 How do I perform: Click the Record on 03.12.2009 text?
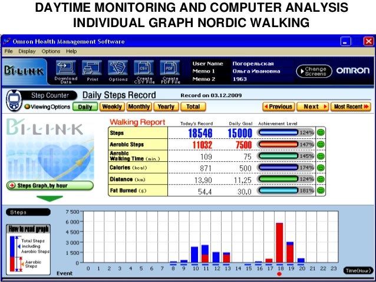click(211, 95)
